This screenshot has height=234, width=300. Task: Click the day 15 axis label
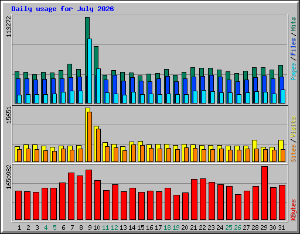[x=141, y=228]
